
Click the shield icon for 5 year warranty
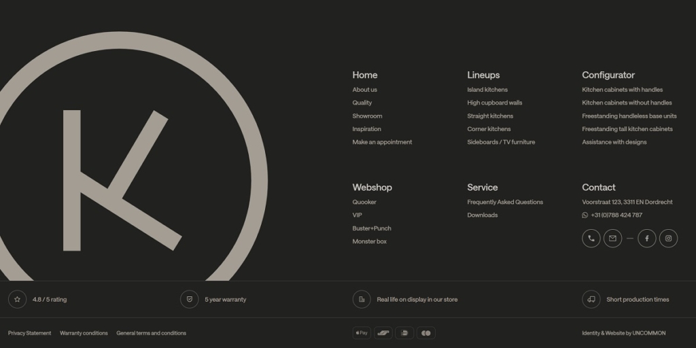189,299
